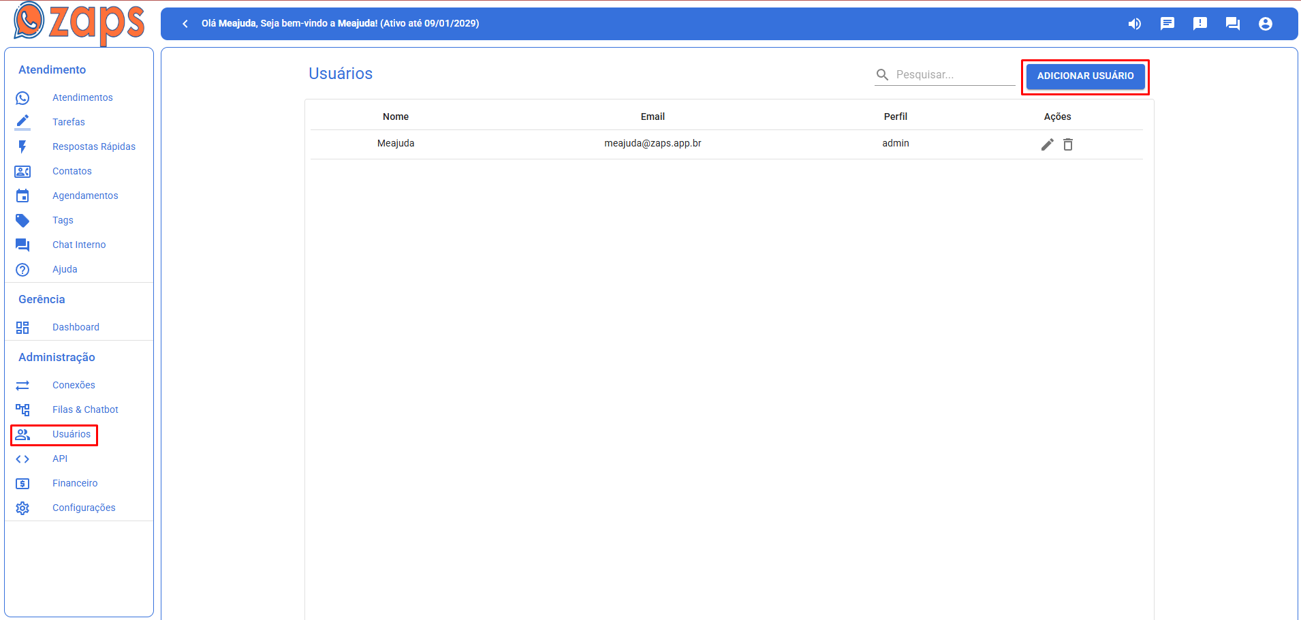
Task: Go to the Conexões page
Action: [x=74, y=385]
